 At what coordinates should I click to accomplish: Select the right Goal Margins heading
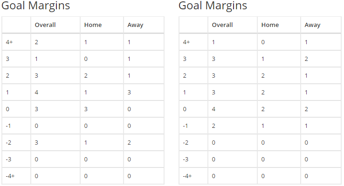213,6
